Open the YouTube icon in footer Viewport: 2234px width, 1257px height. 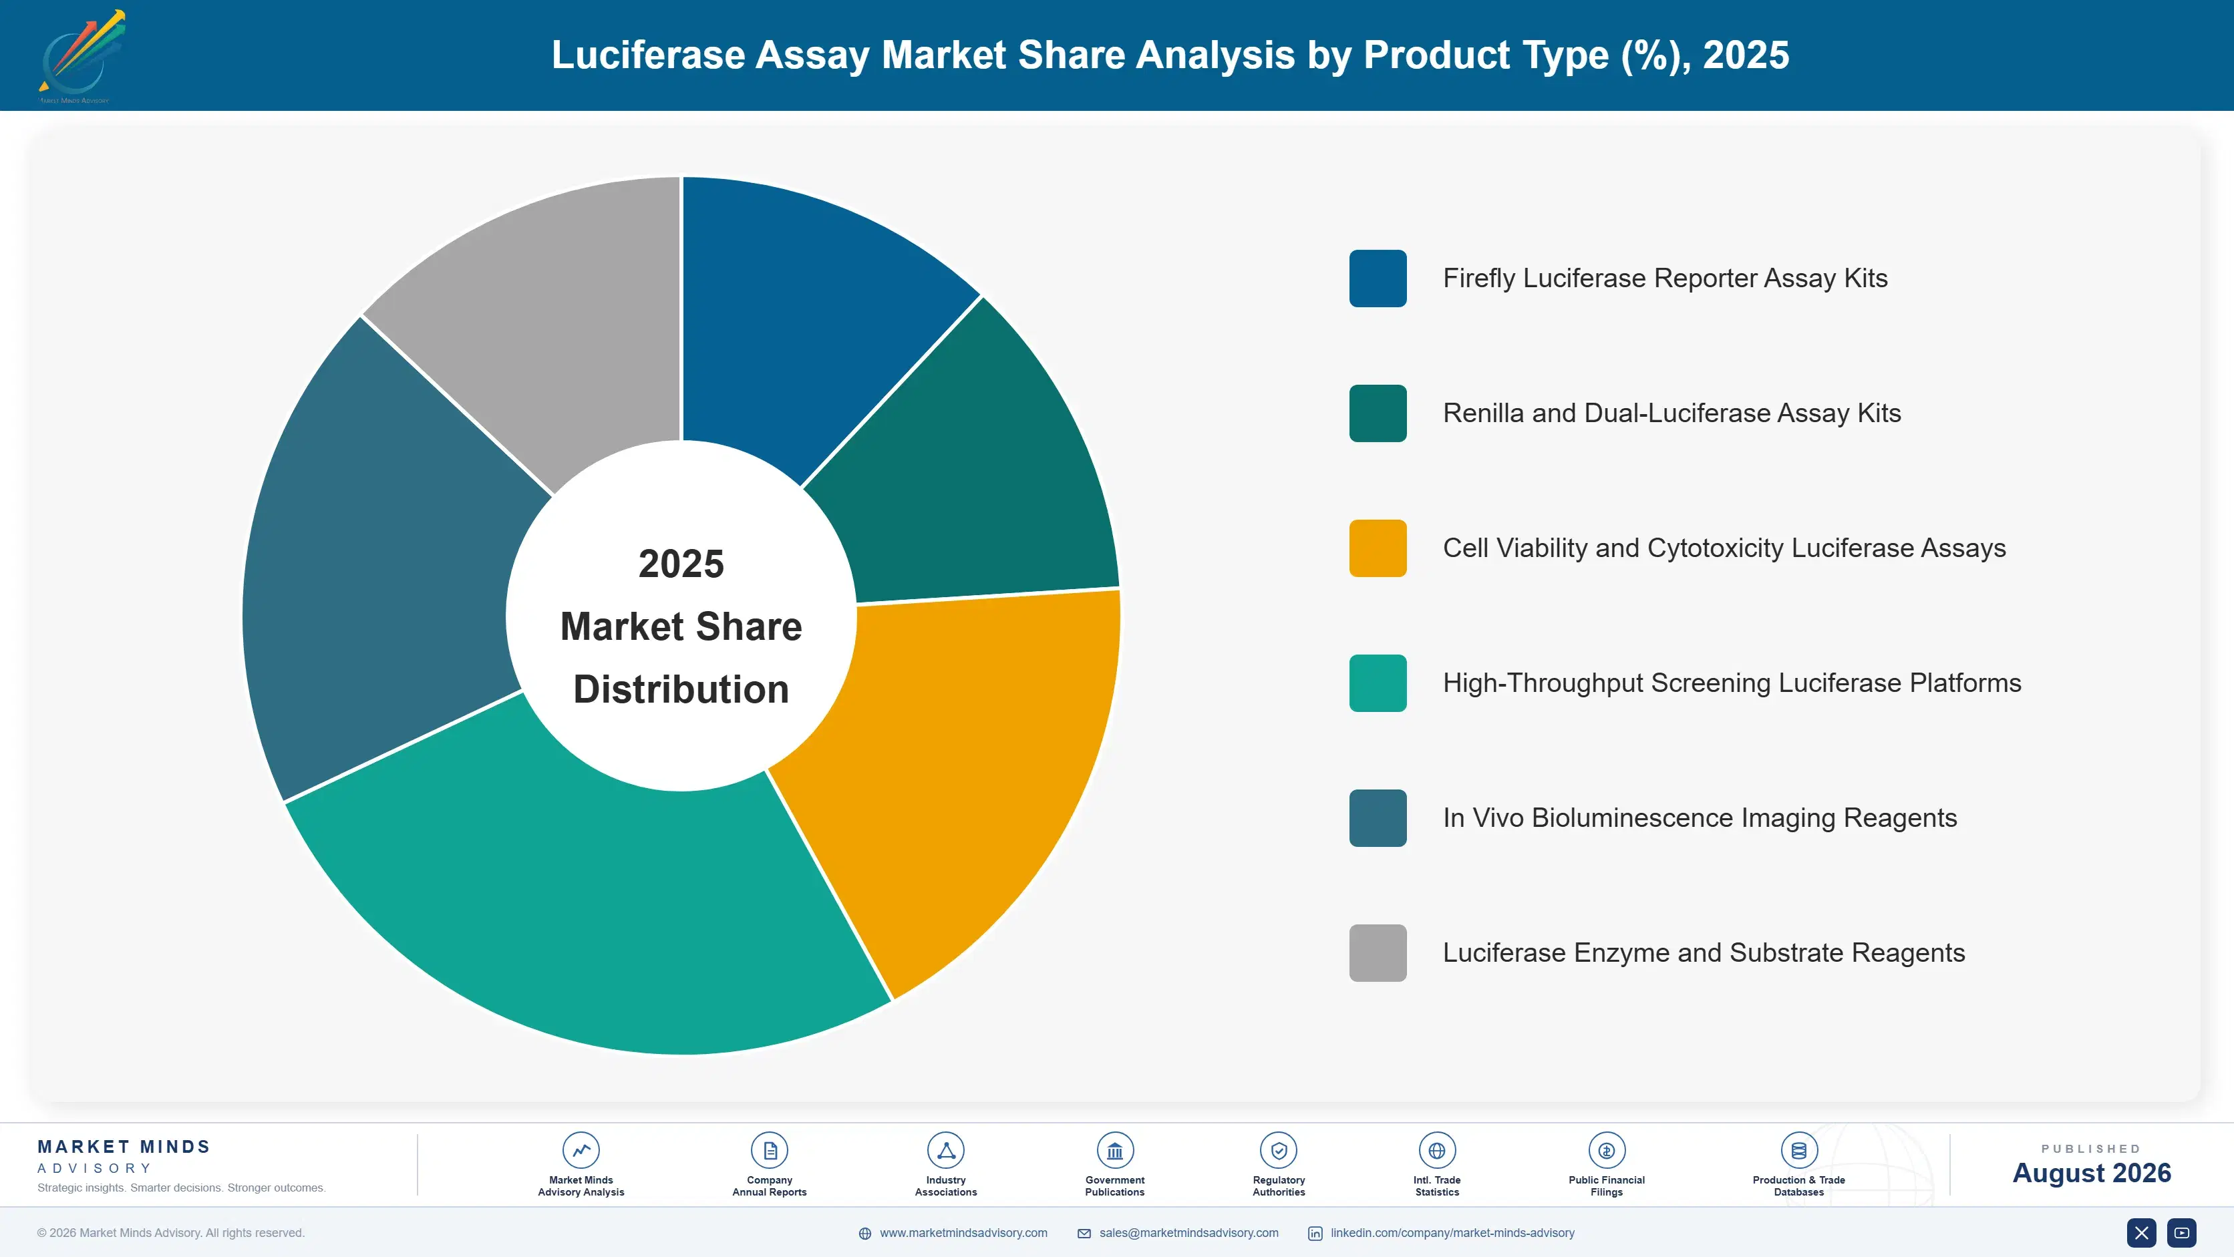(x=2181, y=1233)
